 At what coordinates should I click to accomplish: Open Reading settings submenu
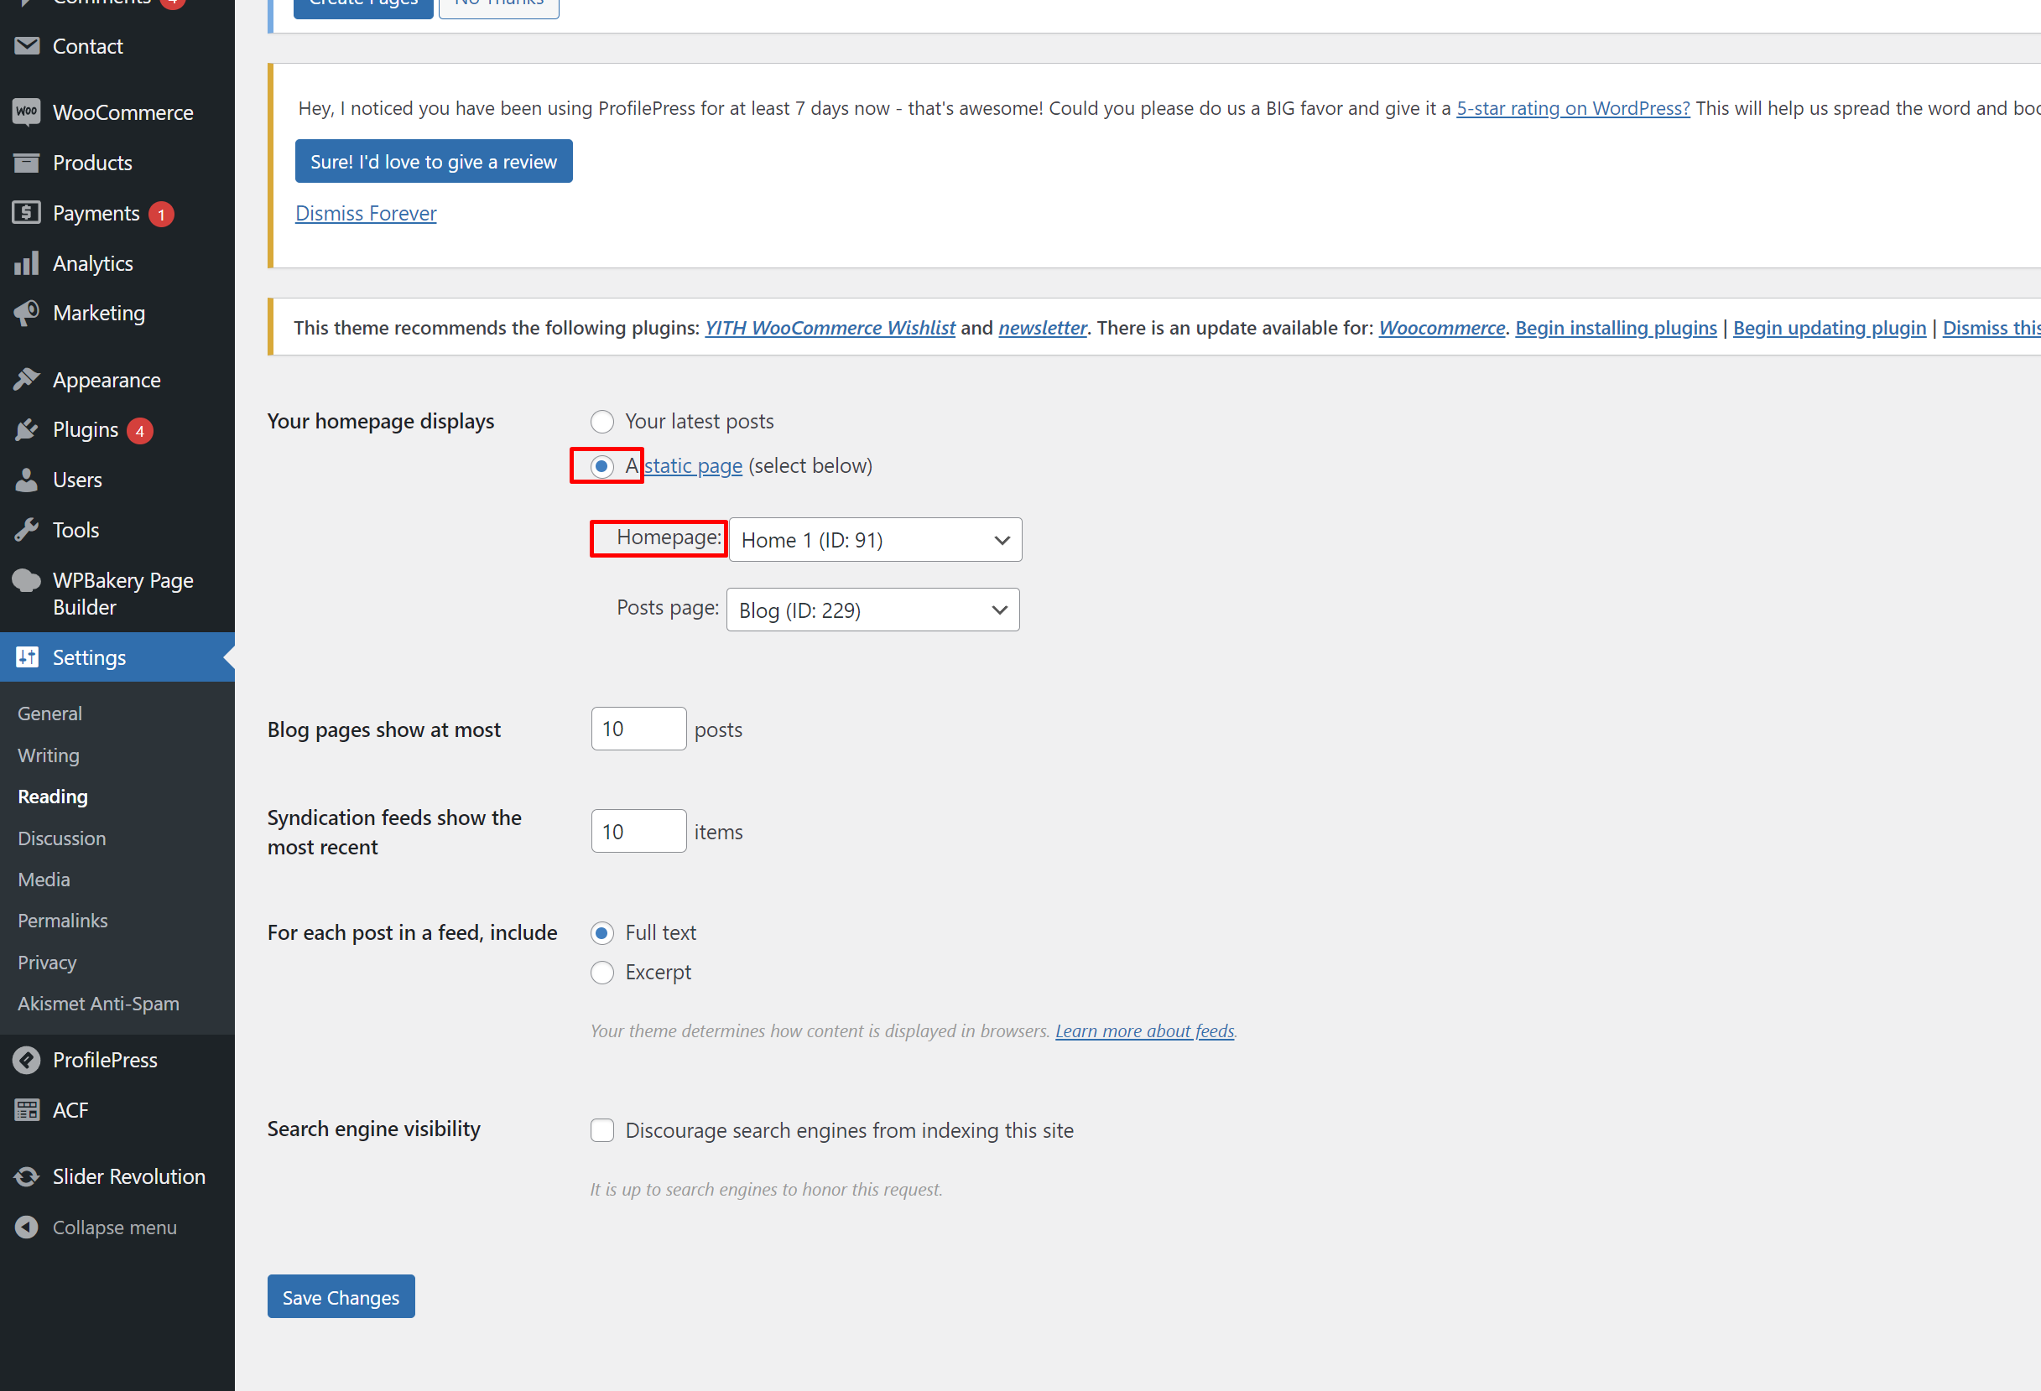pos(53,796)
